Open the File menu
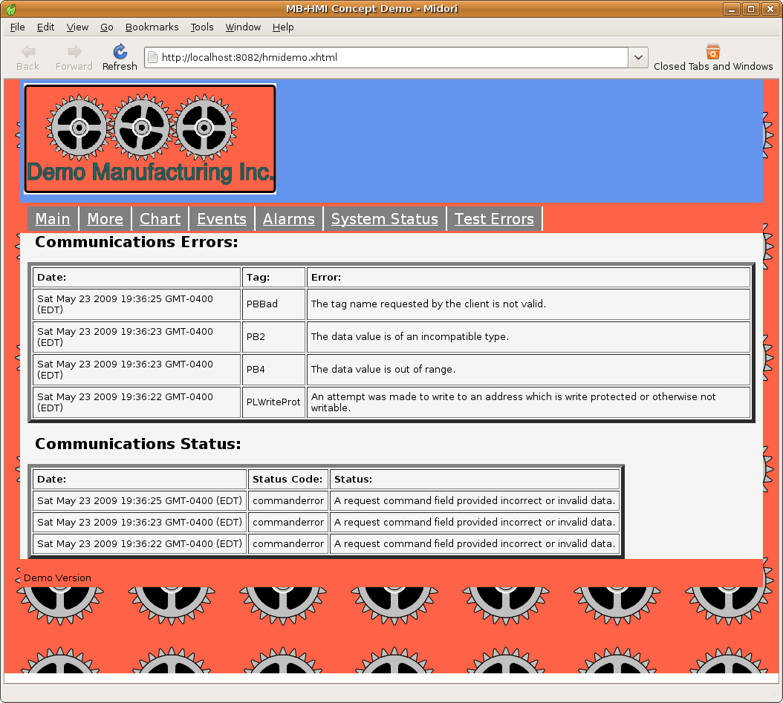This screenshot has height=703, width=783. coord(18,27)
